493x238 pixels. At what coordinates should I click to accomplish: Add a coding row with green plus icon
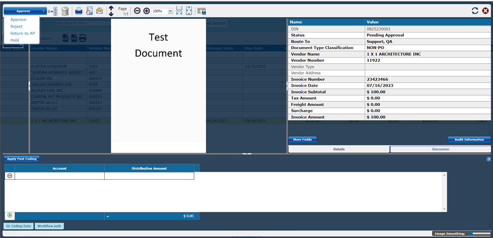point(10,215)
